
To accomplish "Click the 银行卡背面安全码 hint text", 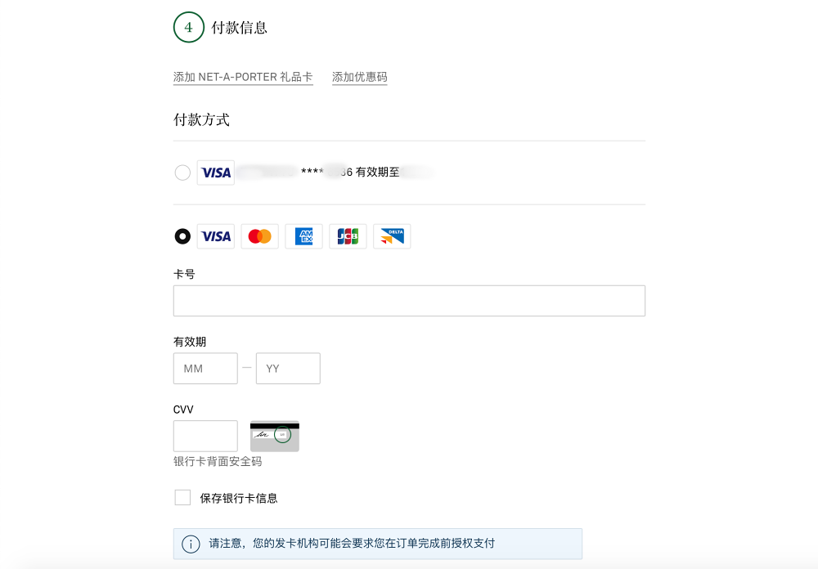I will coord(218,462).
